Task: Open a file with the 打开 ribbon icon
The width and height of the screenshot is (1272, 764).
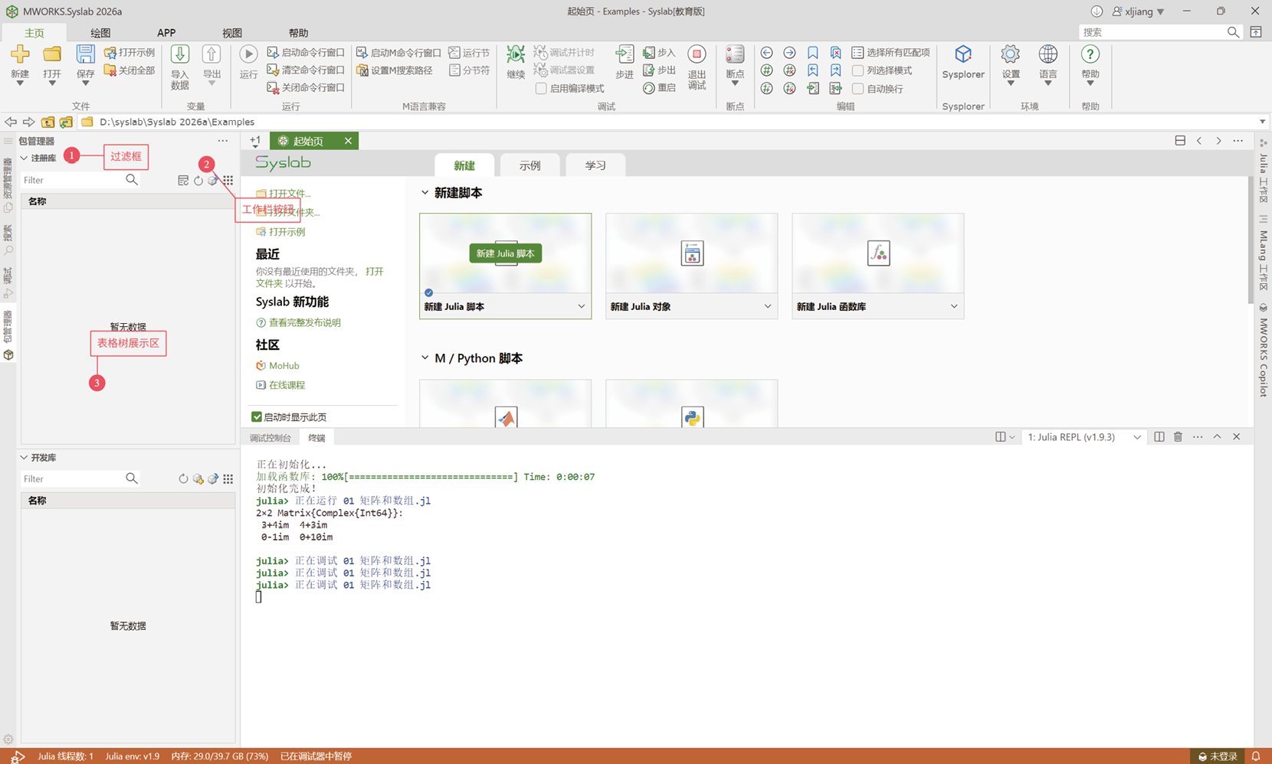Action: click(52, 54)
